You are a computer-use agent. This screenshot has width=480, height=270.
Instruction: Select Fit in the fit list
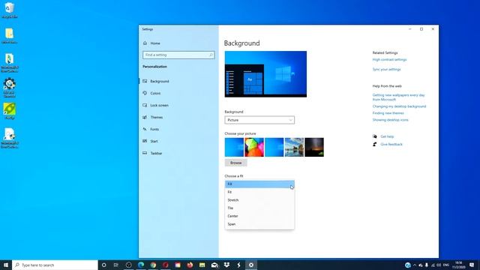(259, 192)
